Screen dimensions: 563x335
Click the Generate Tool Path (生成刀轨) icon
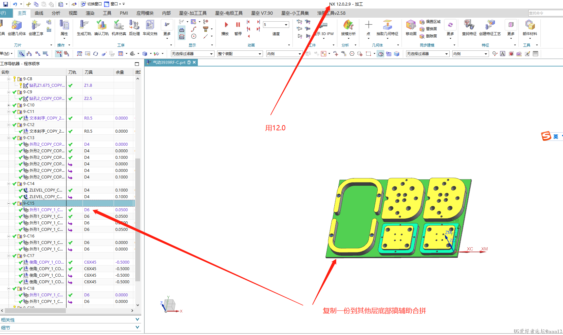[x=84, y=25]
